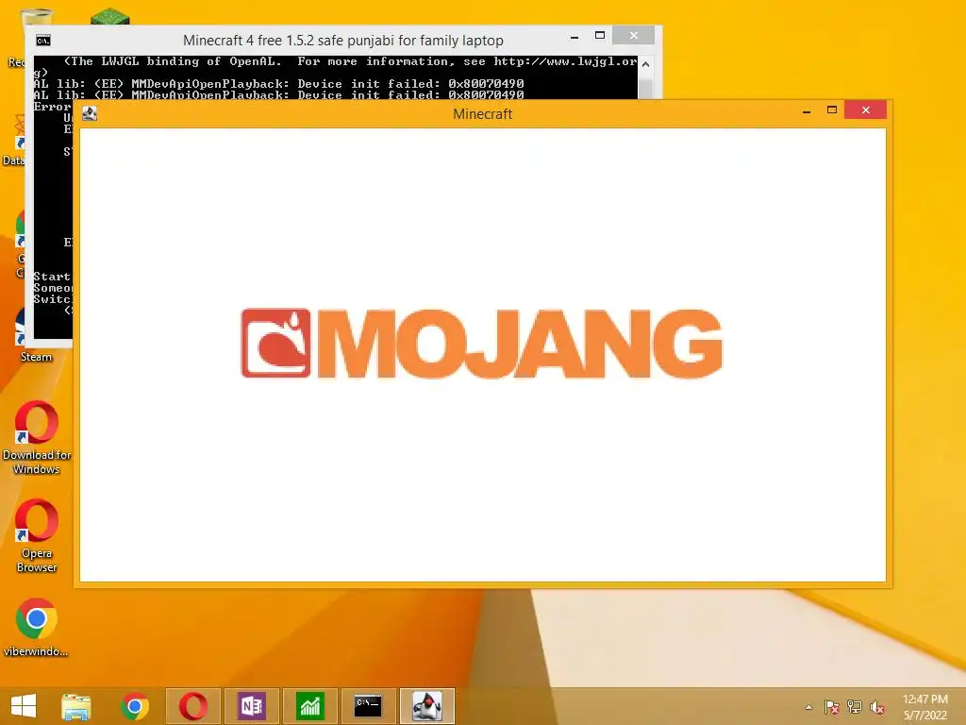Select the viberwindo... Chrome desktop shortcut
The image size is (966, 725).
(x=36, y=628)
